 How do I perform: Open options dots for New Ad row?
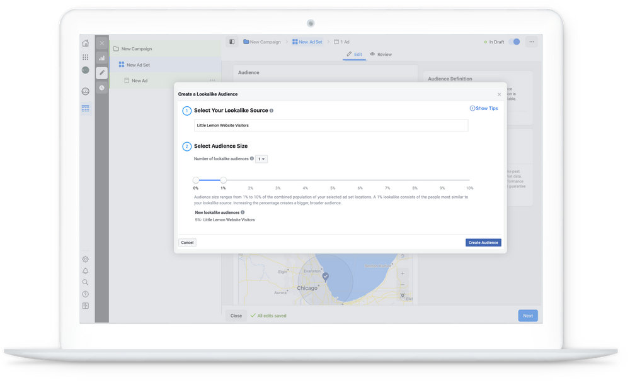(x=212, y=80)
